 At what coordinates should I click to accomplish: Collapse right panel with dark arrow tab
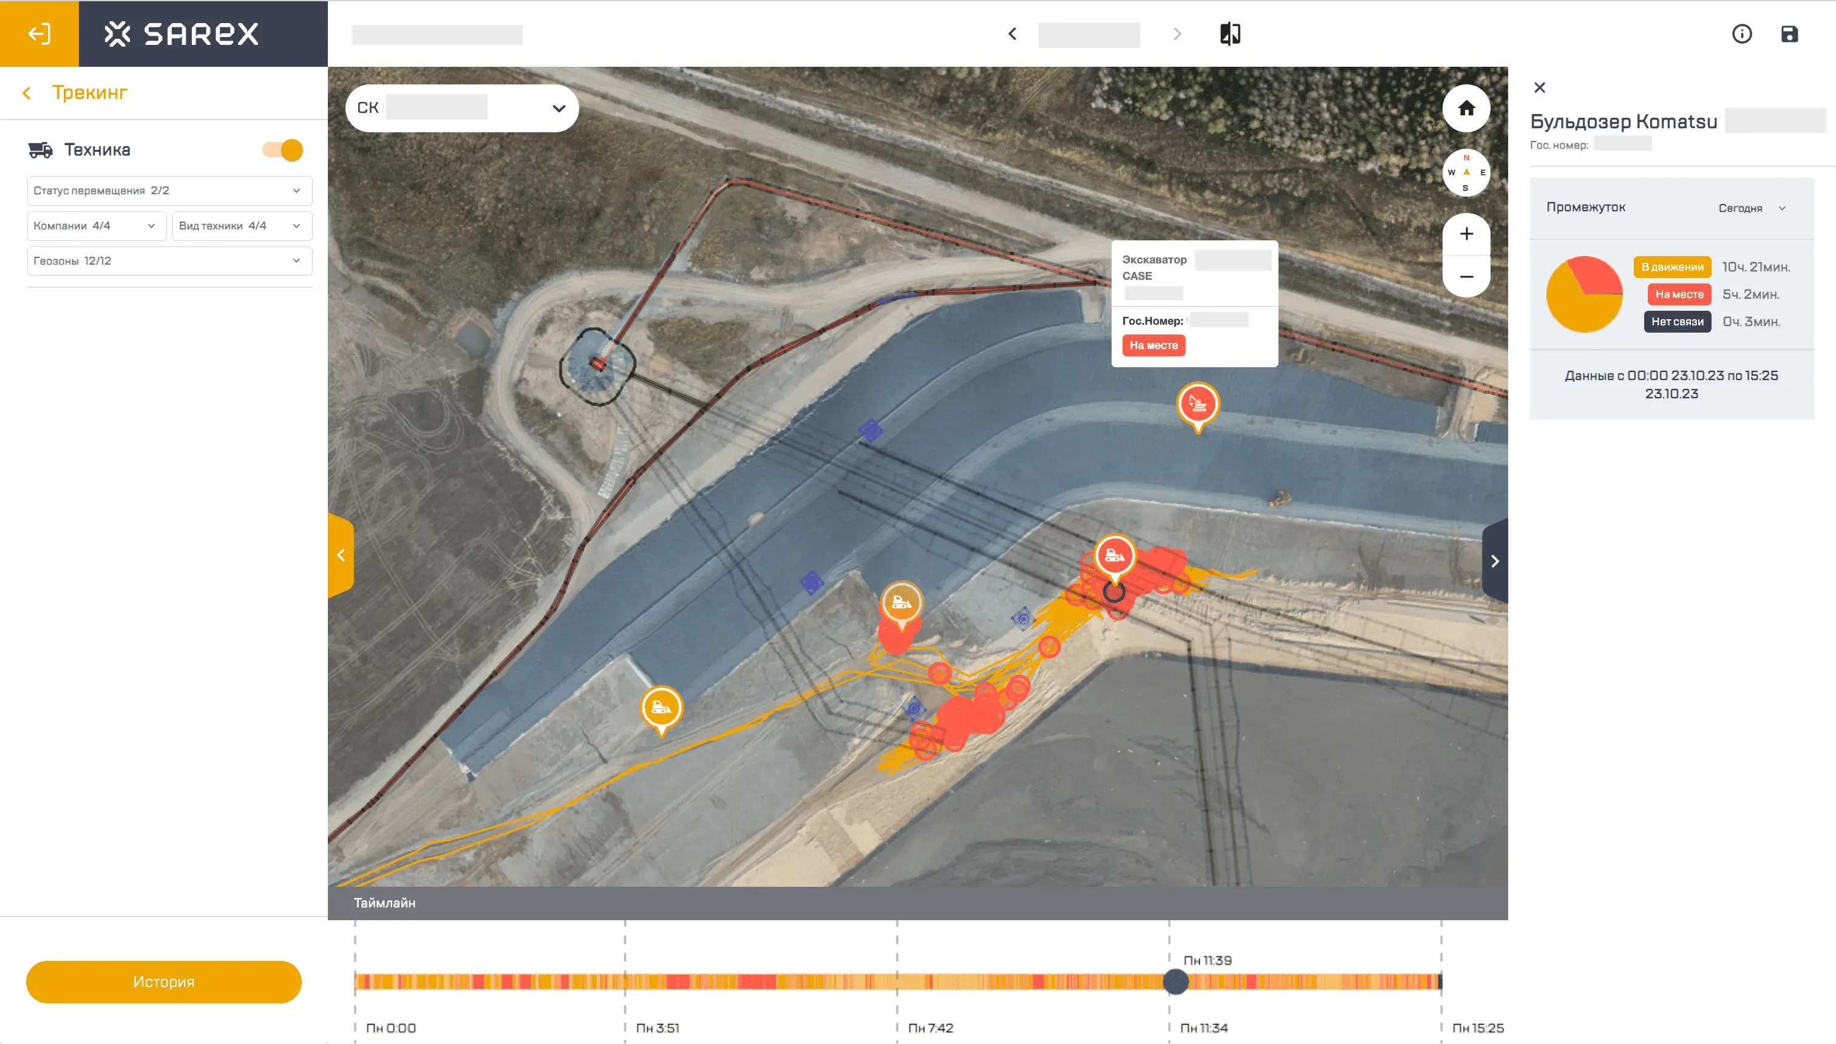(1495, 561)
